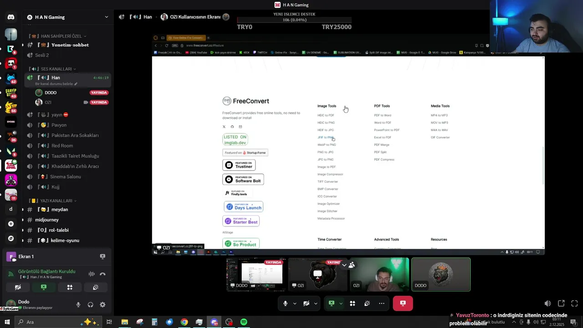
Task: Open user settings gear icon
Action: [x=102, y=305]
